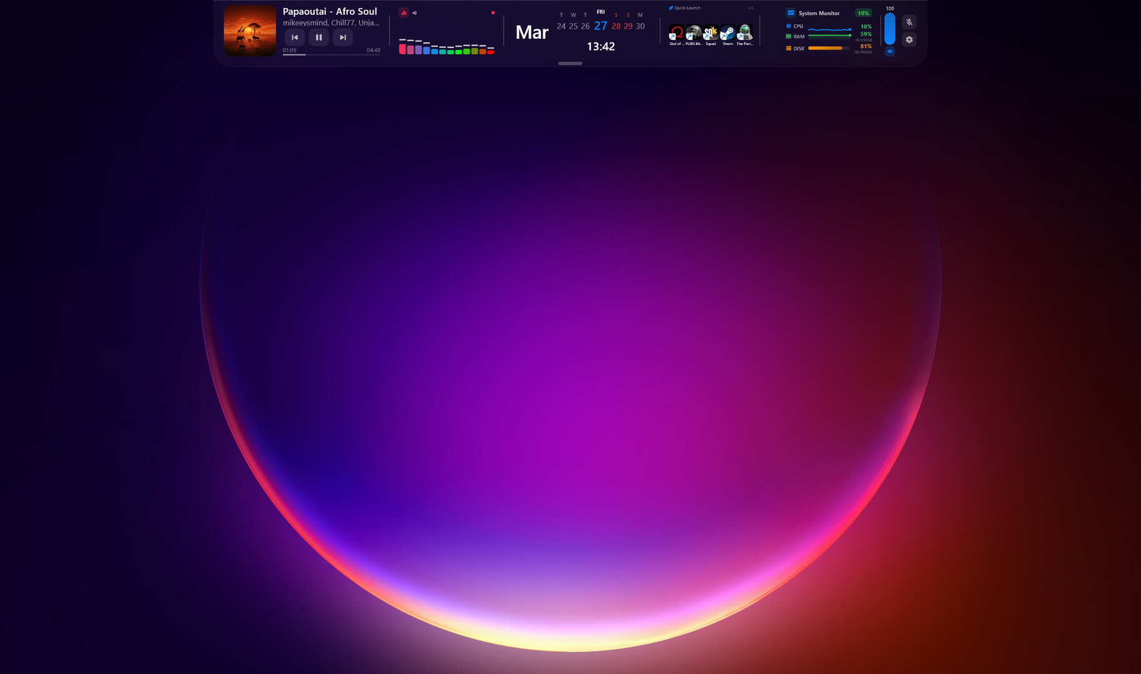Image resolution: width=1141 pixels, height=674 pixels.
Task: Click the widget bar collapse handle
Action: [x=570, y=63]
